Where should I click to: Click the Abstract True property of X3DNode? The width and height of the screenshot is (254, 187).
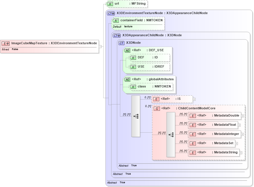(x=127, y=166)
